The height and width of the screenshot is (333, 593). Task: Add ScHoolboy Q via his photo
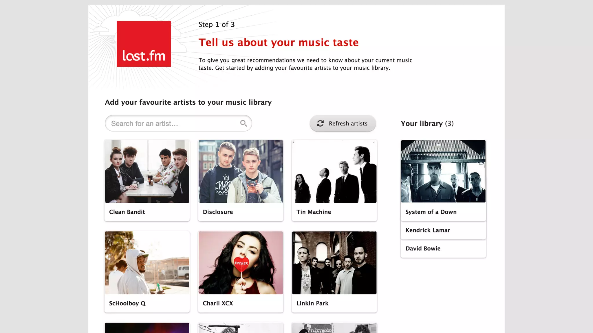tap(147, 263)
